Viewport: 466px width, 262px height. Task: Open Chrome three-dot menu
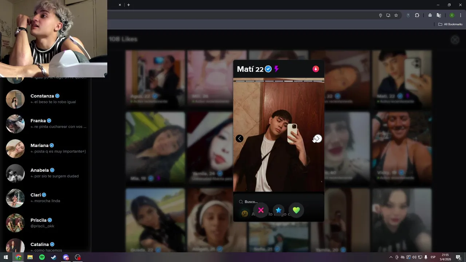tap(461, 15)
